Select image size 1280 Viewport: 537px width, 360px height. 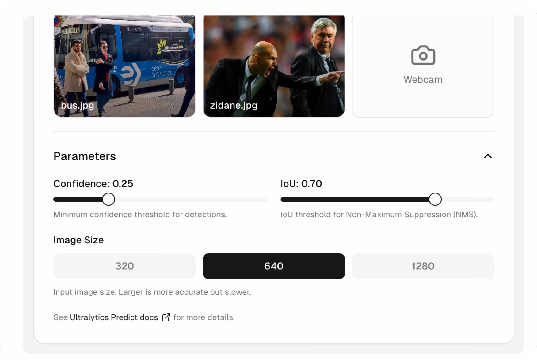coord(423,266)
